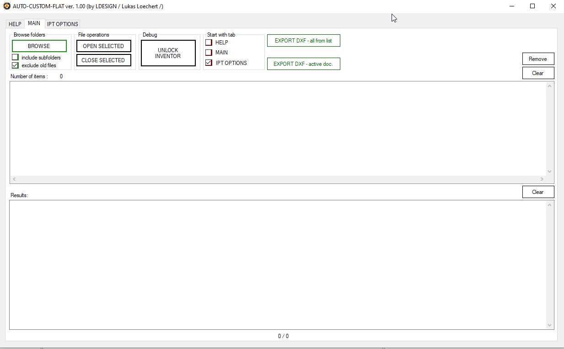This screenshot has width=564, height=349.
Task: Click the Results box scroll-up arrow
Action: (550, 205)
